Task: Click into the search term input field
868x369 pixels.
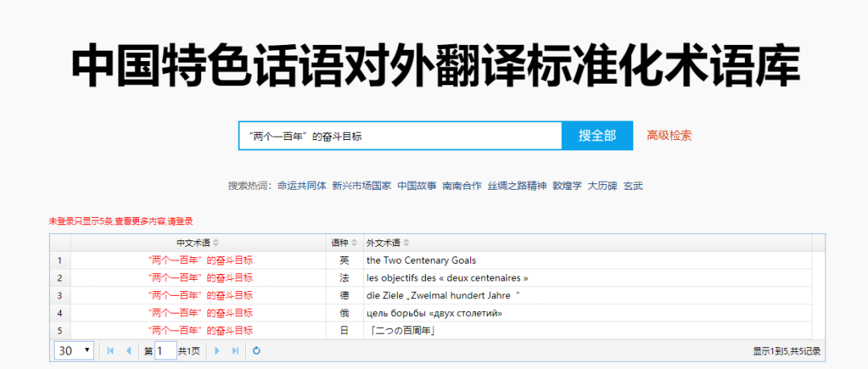Action: click(x=399, y=136)
